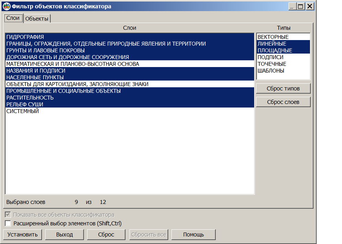Choose ВЕКТОРНЫЕ in the types list
This screenshot has height=244, width=342.
coord(273,37)
